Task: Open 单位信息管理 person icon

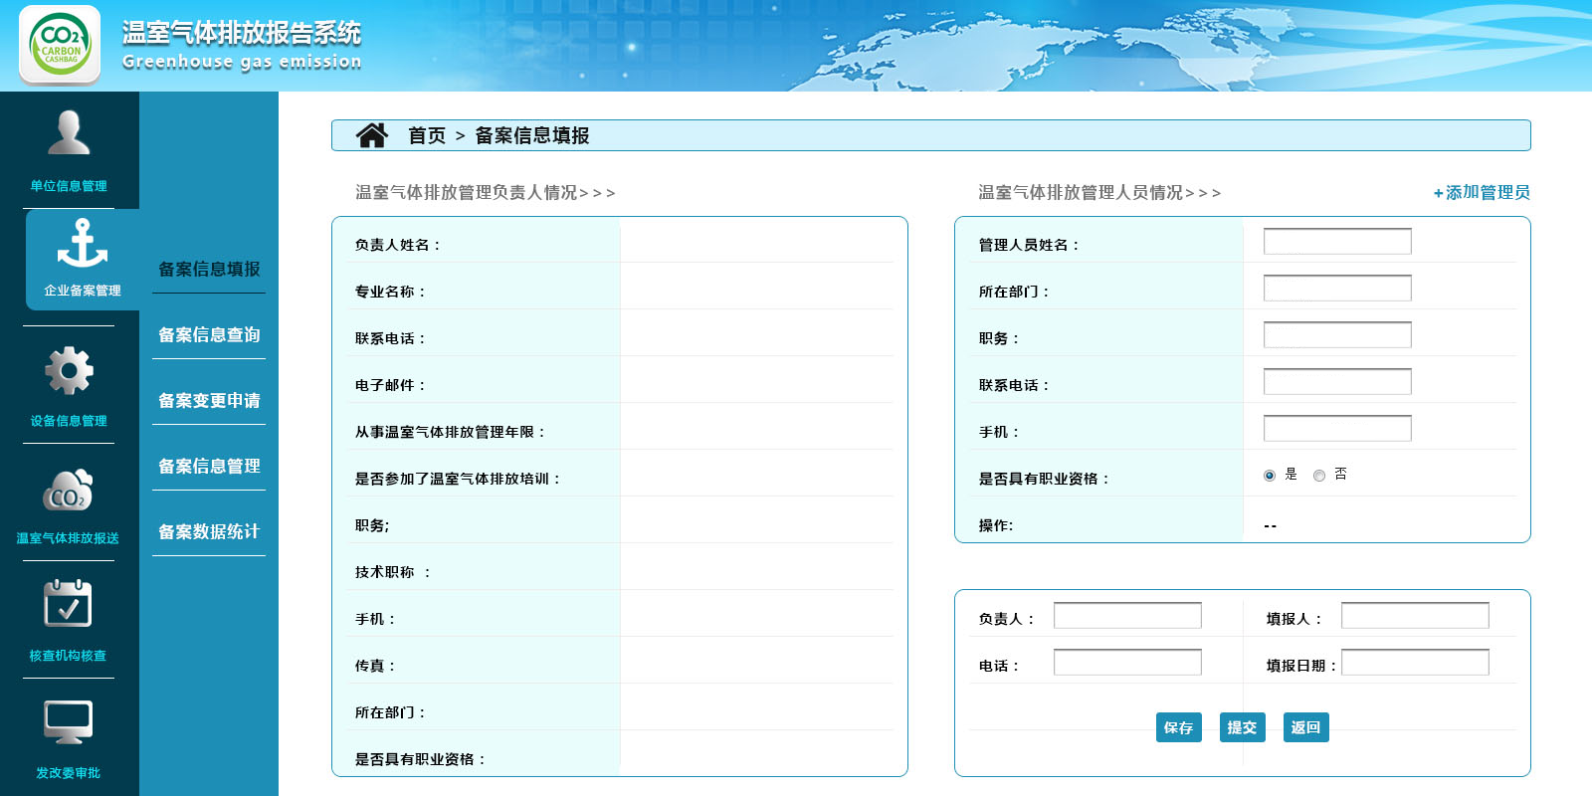Action: 69,132
